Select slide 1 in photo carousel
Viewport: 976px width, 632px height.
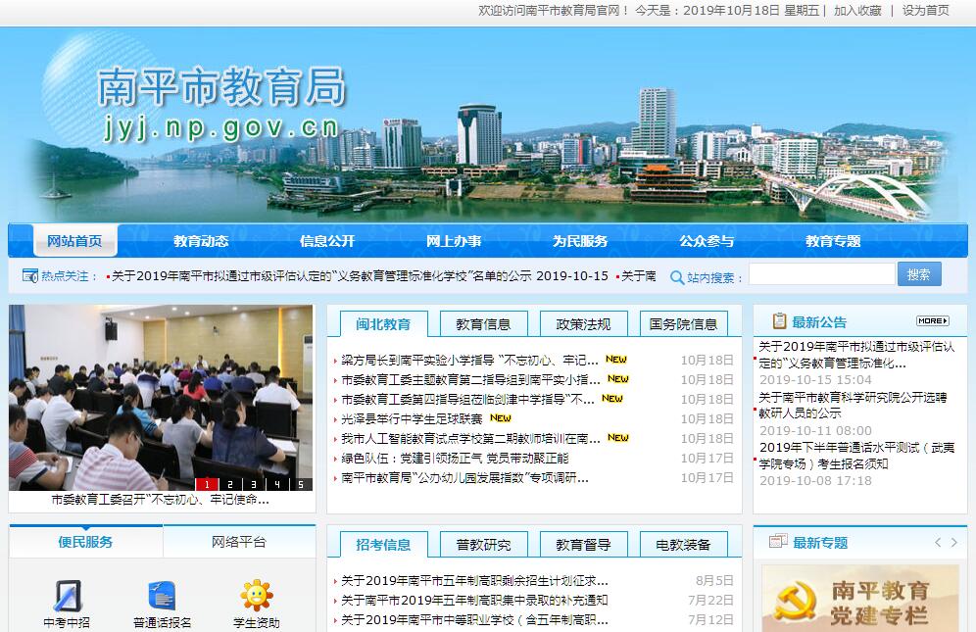click(x=207, y=484)
